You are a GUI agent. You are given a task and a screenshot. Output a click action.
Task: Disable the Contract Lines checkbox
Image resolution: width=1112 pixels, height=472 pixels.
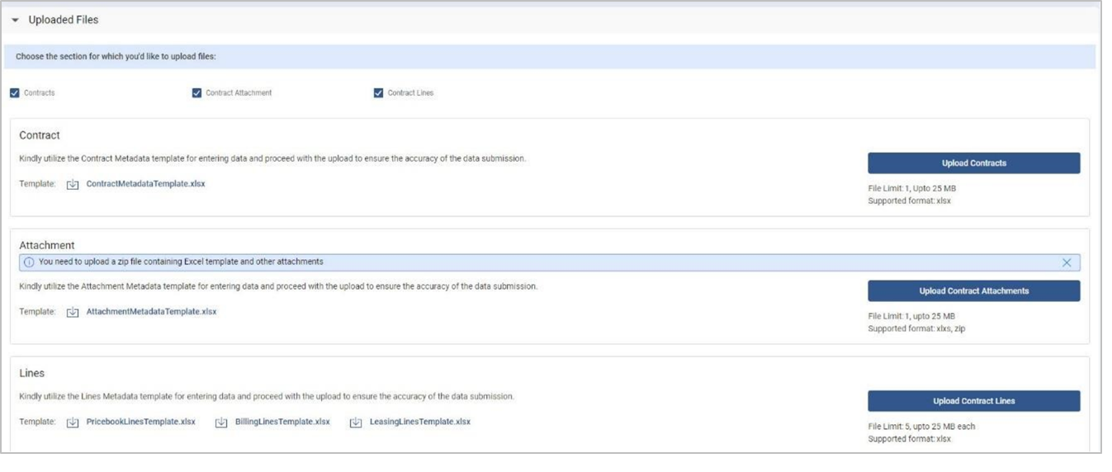click(379, 93)
